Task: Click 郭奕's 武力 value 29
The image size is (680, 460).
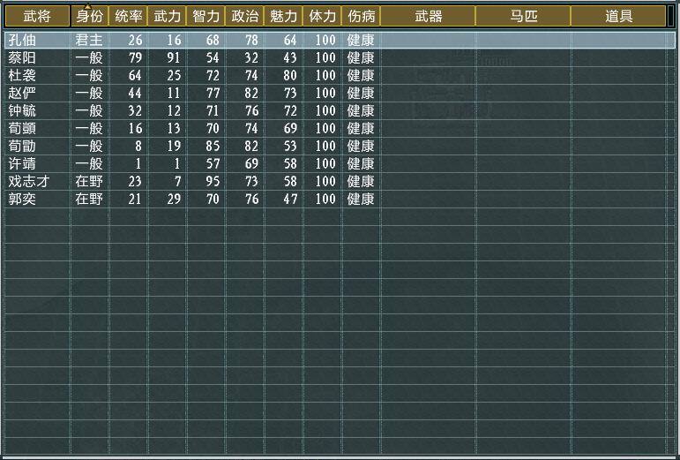Action: click(x=174, y=200)
